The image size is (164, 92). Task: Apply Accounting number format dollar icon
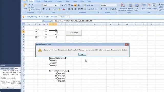click(102, 9)
